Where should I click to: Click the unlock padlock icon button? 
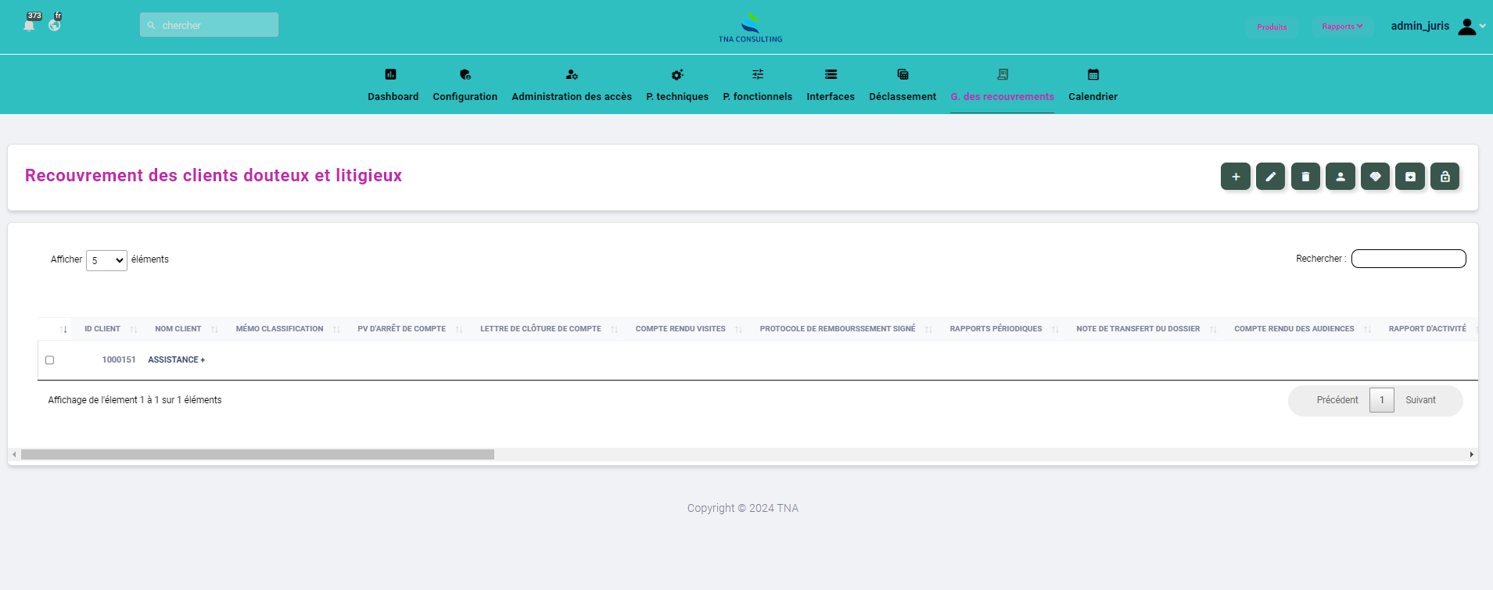tap(1445, 177)
